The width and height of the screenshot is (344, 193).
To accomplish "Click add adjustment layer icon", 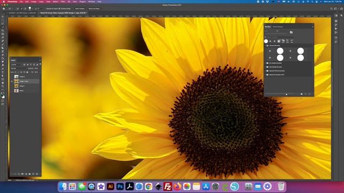I will point(26,174).
